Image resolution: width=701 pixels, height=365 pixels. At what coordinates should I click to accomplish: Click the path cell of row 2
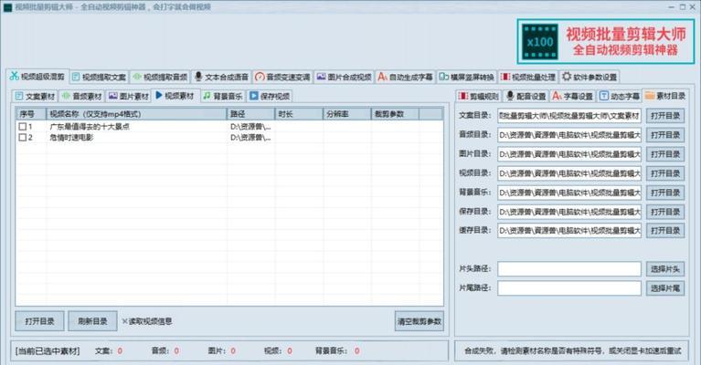pyautogui.click(x=250, y=138)
